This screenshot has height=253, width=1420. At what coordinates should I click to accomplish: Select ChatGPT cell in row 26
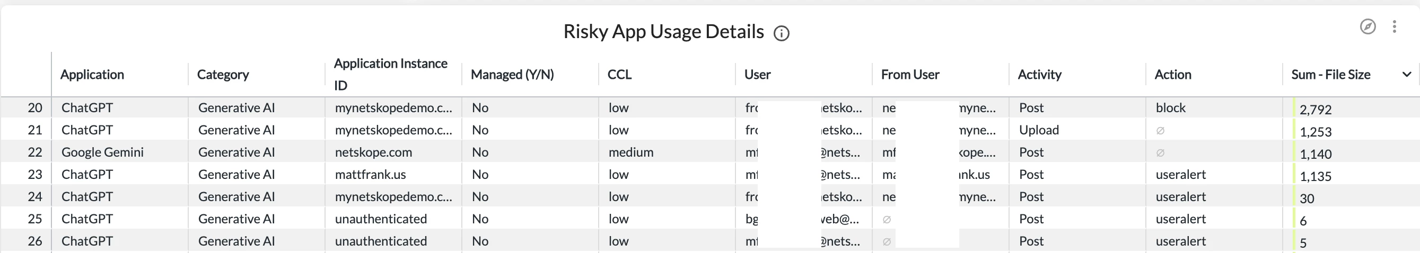tap(87, 241)
